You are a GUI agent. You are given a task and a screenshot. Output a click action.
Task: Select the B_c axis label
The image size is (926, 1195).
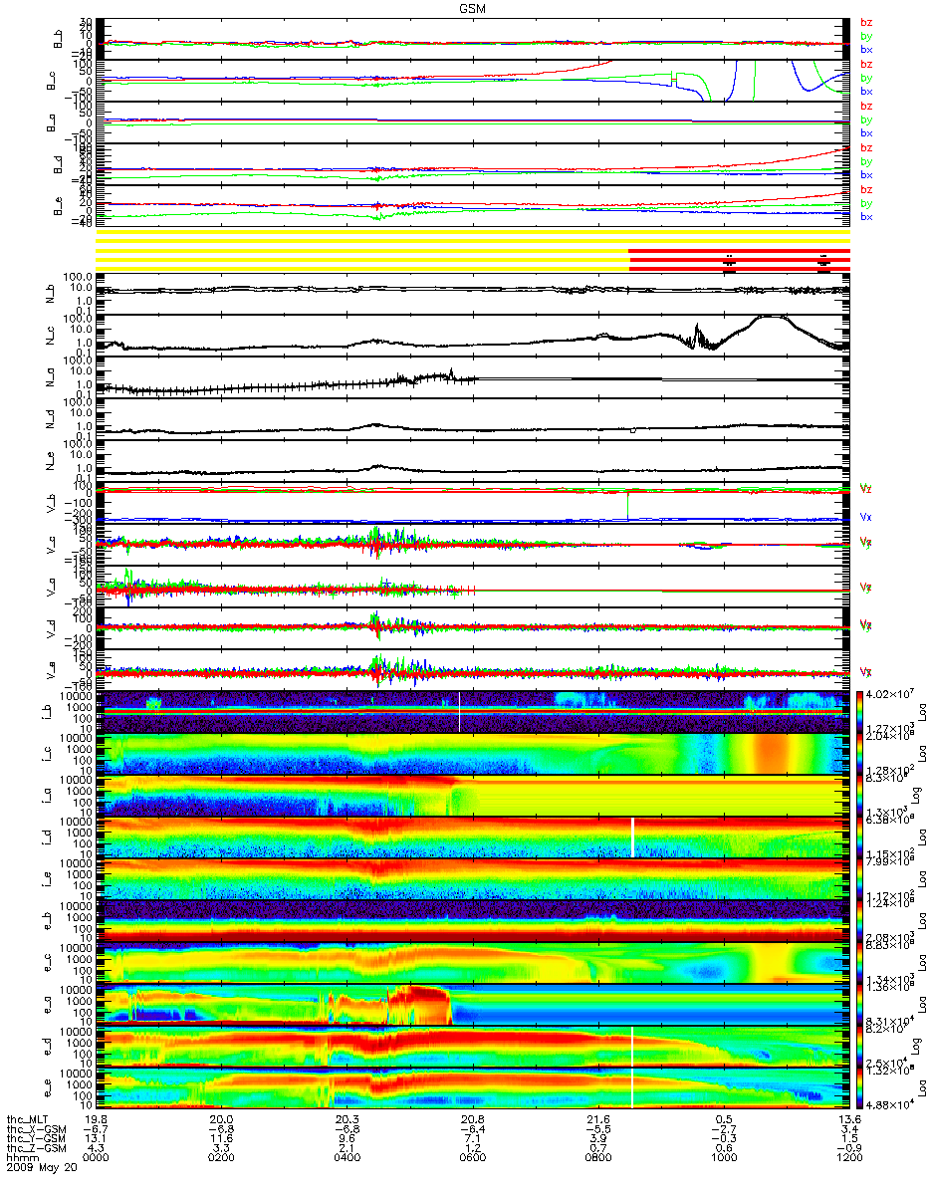tap(51, 81)
